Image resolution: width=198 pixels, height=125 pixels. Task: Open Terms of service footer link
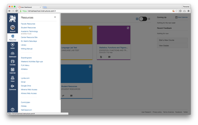(168, 112)
